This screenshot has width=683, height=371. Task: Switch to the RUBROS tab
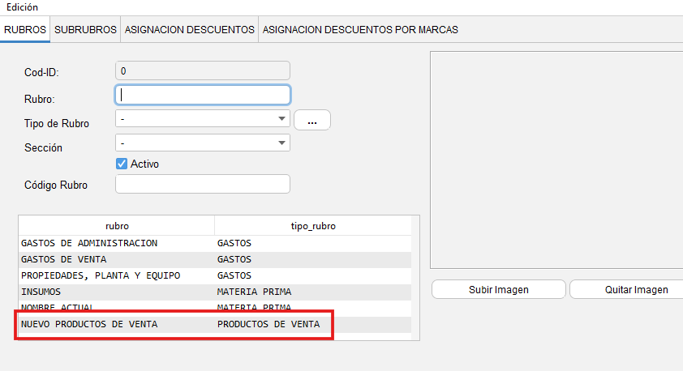(x=24, y=29)
